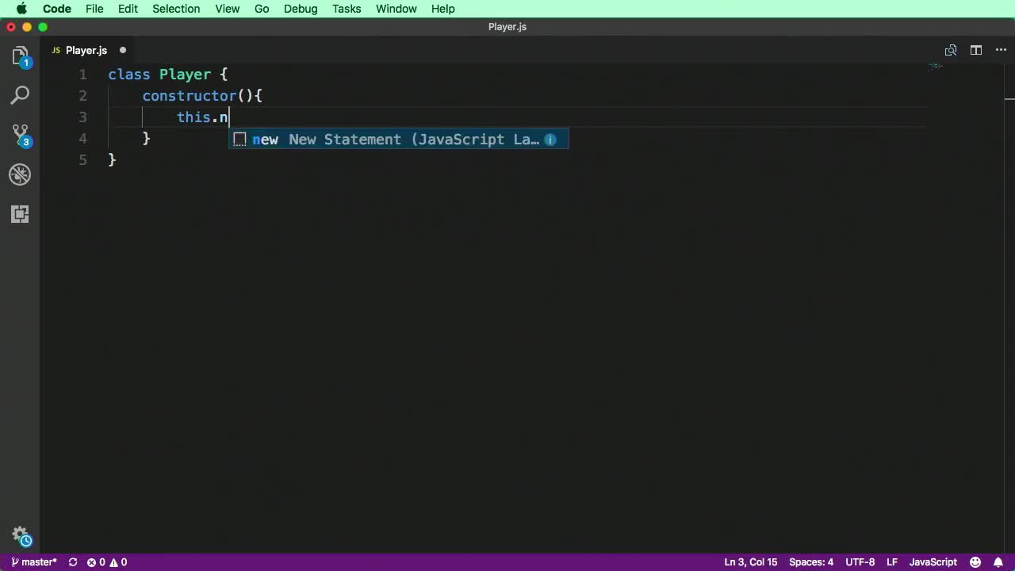Open the Debug menu

click(x=300, y=9)
